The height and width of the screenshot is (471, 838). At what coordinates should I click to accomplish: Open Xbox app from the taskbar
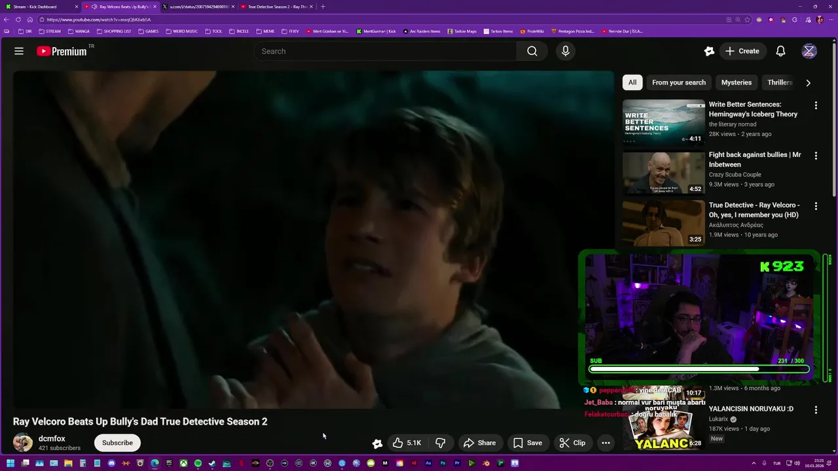tap(183, 463)
